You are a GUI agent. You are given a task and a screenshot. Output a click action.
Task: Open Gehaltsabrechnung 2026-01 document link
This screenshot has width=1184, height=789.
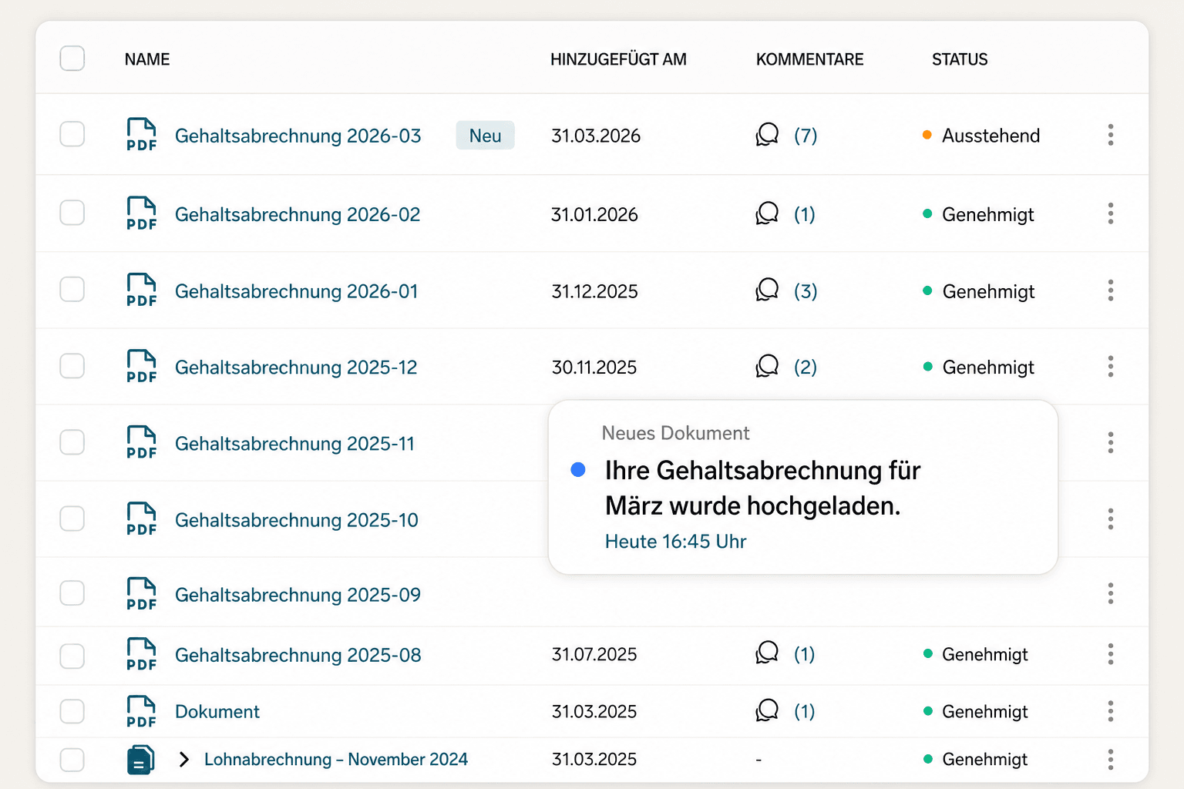click(x=297, y=291)
